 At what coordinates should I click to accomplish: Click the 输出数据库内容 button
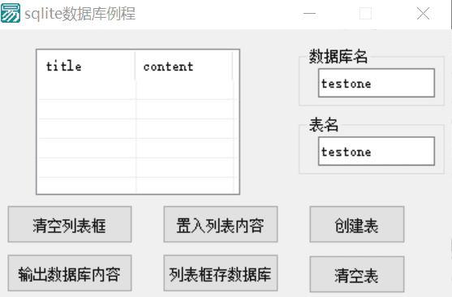(x=70, y=273)
